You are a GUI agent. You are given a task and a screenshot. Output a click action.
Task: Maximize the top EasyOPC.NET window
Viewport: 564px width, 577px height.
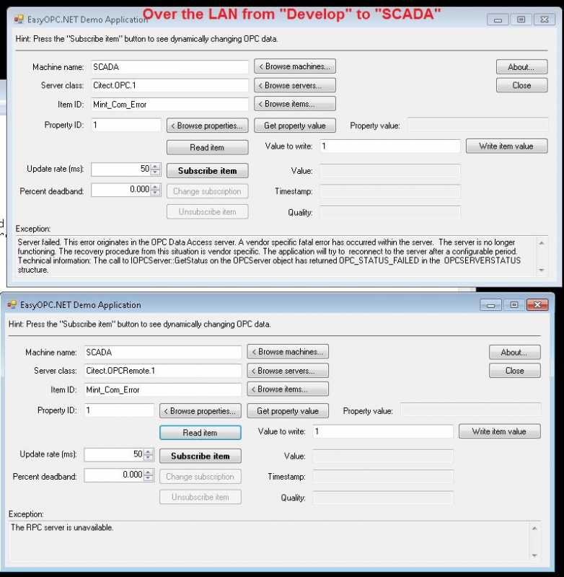(x=521, y=19)
